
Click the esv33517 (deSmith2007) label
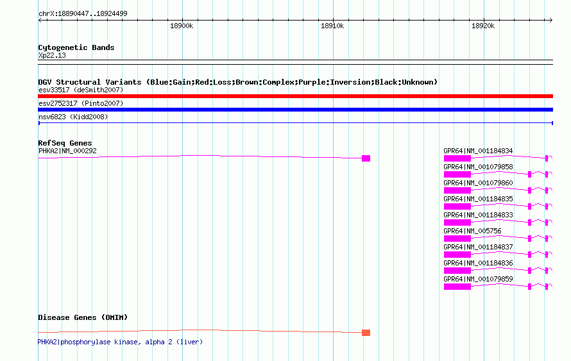81,90
